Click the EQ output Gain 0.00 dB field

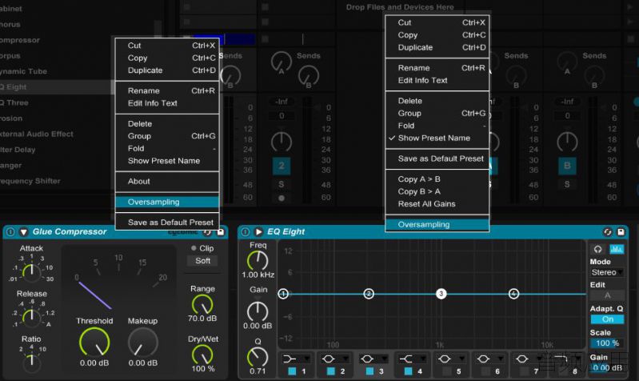(x=607, y=367)
